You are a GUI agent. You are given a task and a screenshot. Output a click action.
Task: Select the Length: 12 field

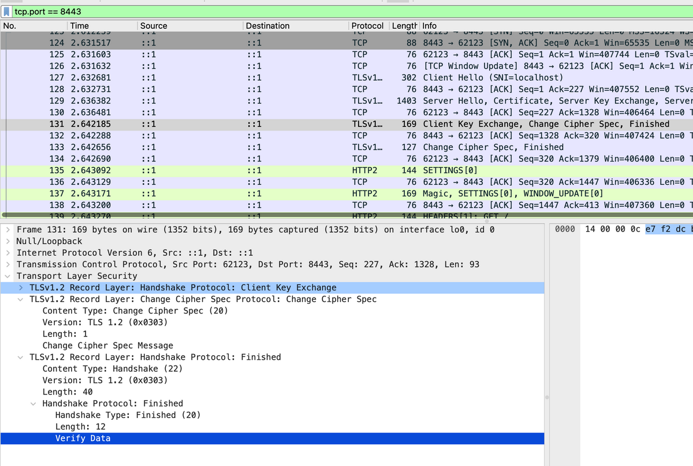80,426
